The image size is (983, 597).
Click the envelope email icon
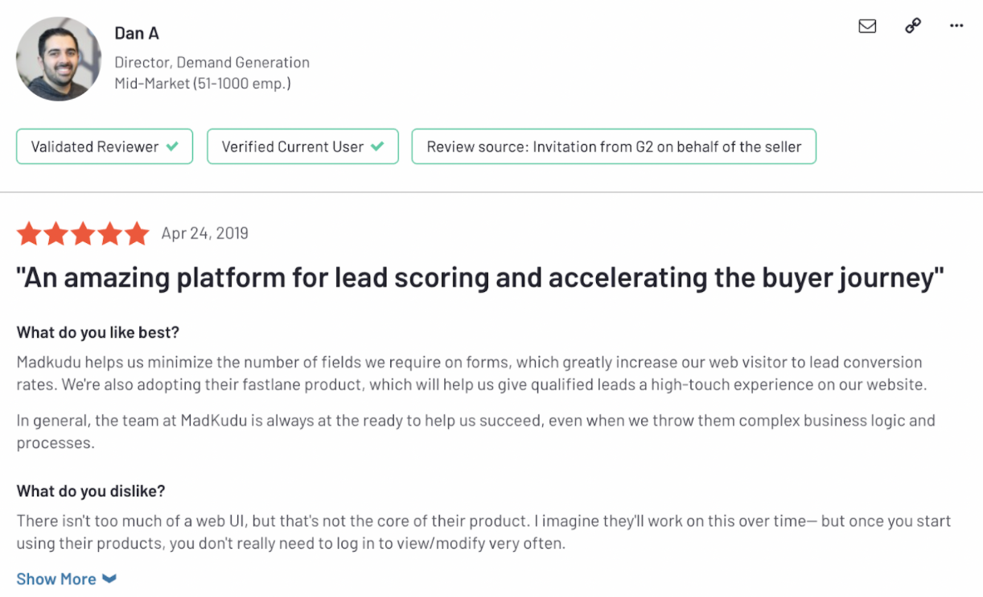point(867,26)
